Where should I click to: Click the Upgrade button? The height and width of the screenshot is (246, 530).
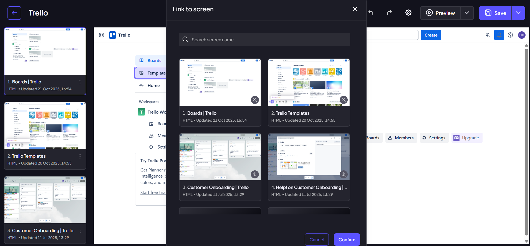click(467, 138)
